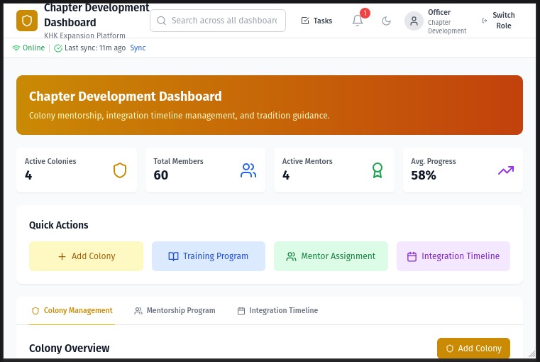Screen dimensions: 540x362
Task: Click the people icon on Mentorship Program tab
Action: click(x=138, y=311)
